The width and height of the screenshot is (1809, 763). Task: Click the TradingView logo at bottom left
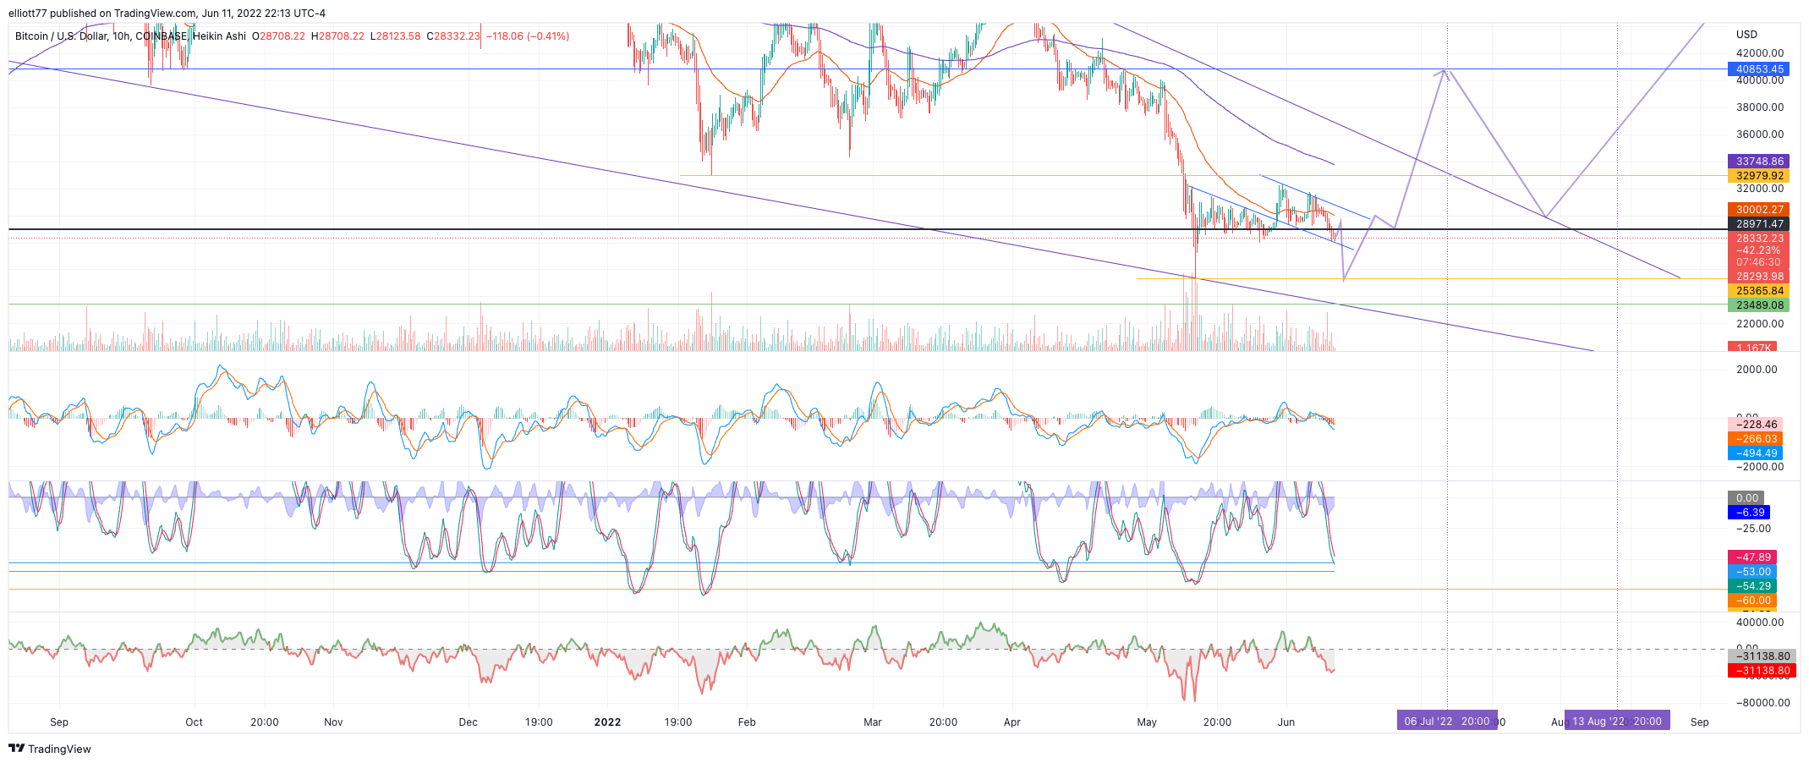pos(49,749)
